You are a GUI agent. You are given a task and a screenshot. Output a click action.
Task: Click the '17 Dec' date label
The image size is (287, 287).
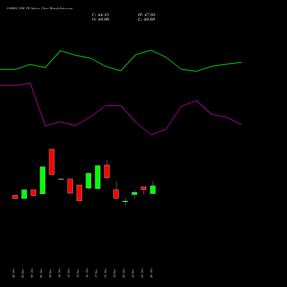[x=96, y=273]
